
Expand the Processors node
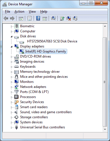pyautogui.click(x=11, y=97)
